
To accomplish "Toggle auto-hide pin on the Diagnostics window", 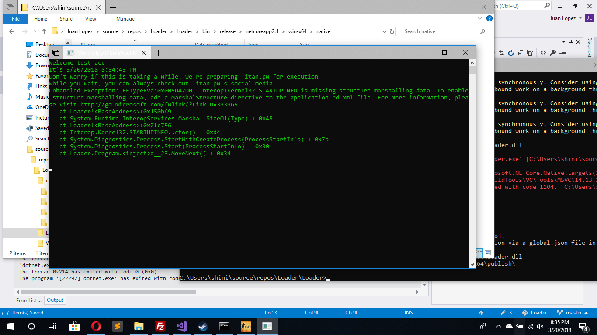I will 571,42.
